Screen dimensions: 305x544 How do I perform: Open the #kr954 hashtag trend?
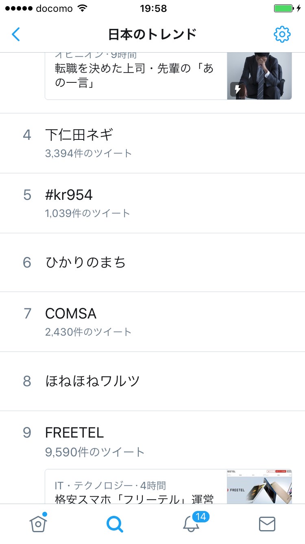(x=69, y=195)
